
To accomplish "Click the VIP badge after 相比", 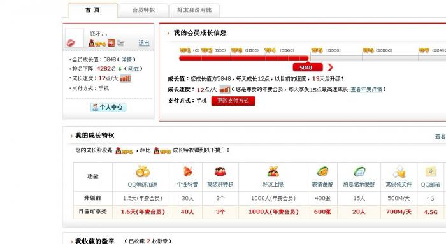I will pyautogui.click(x=162, y=151).
